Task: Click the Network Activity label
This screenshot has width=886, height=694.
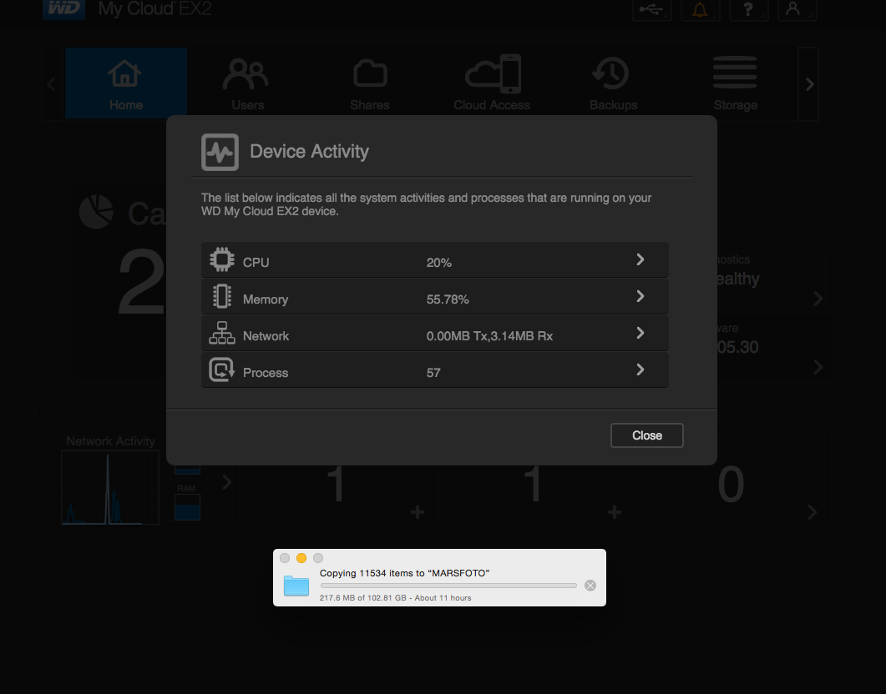Action: click(x=110, y=441)
